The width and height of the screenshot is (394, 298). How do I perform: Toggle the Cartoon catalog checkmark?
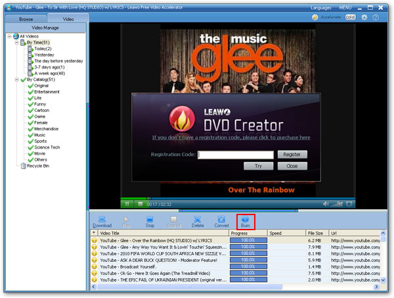click(x=31, y=111)
